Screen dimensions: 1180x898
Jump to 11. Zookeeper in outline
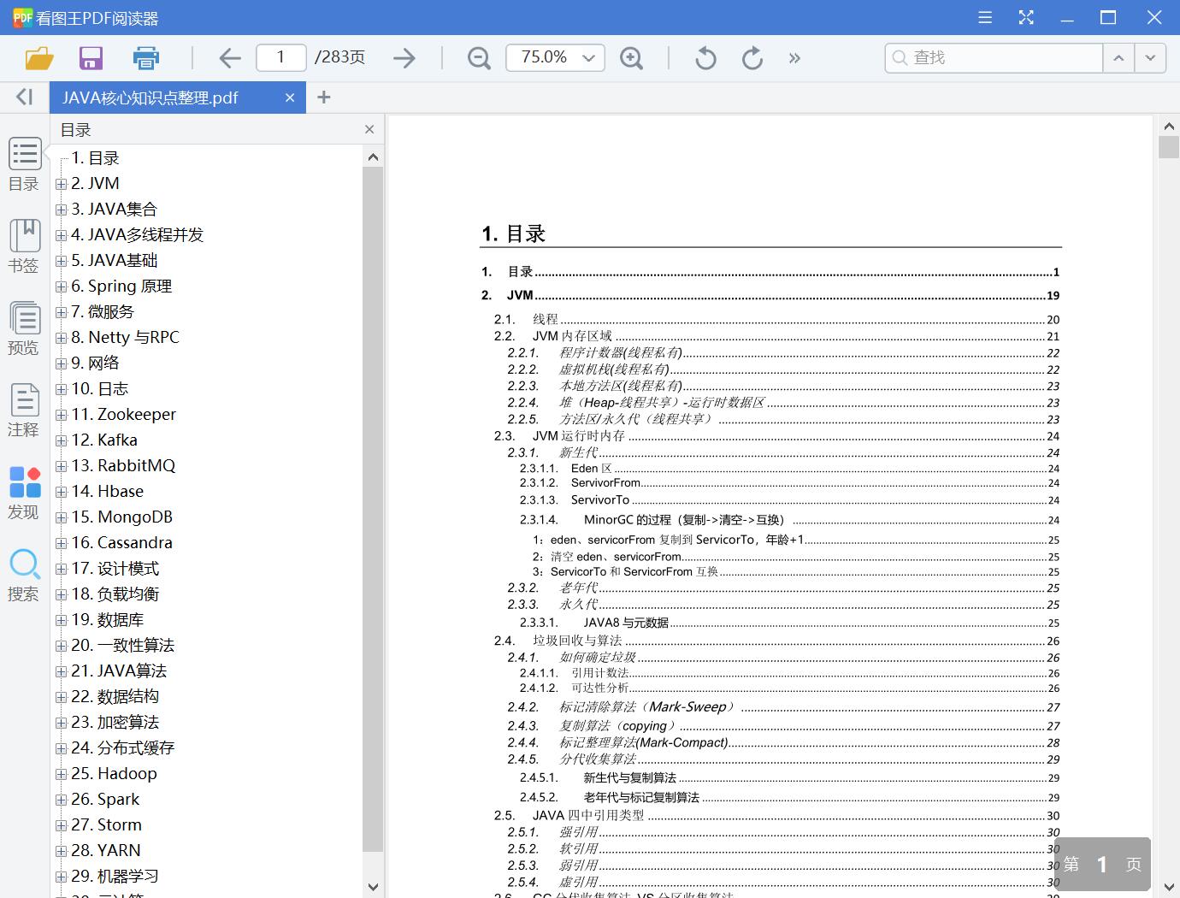pyautogui.click(x=123, y=414)
